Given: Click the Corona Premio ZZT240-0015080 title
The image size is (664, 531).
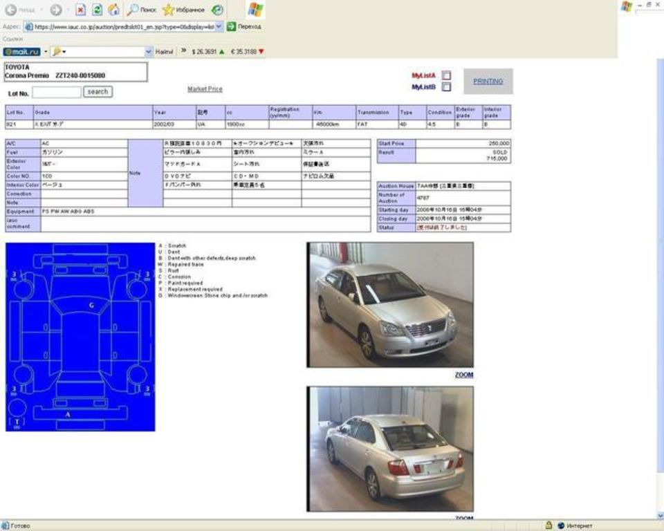Looking at the screenshot, I should (x=55, y=75).
